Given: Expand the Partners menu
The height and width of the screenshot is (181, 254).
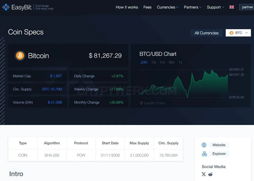Looking at the screenshot, I should 193,7.
